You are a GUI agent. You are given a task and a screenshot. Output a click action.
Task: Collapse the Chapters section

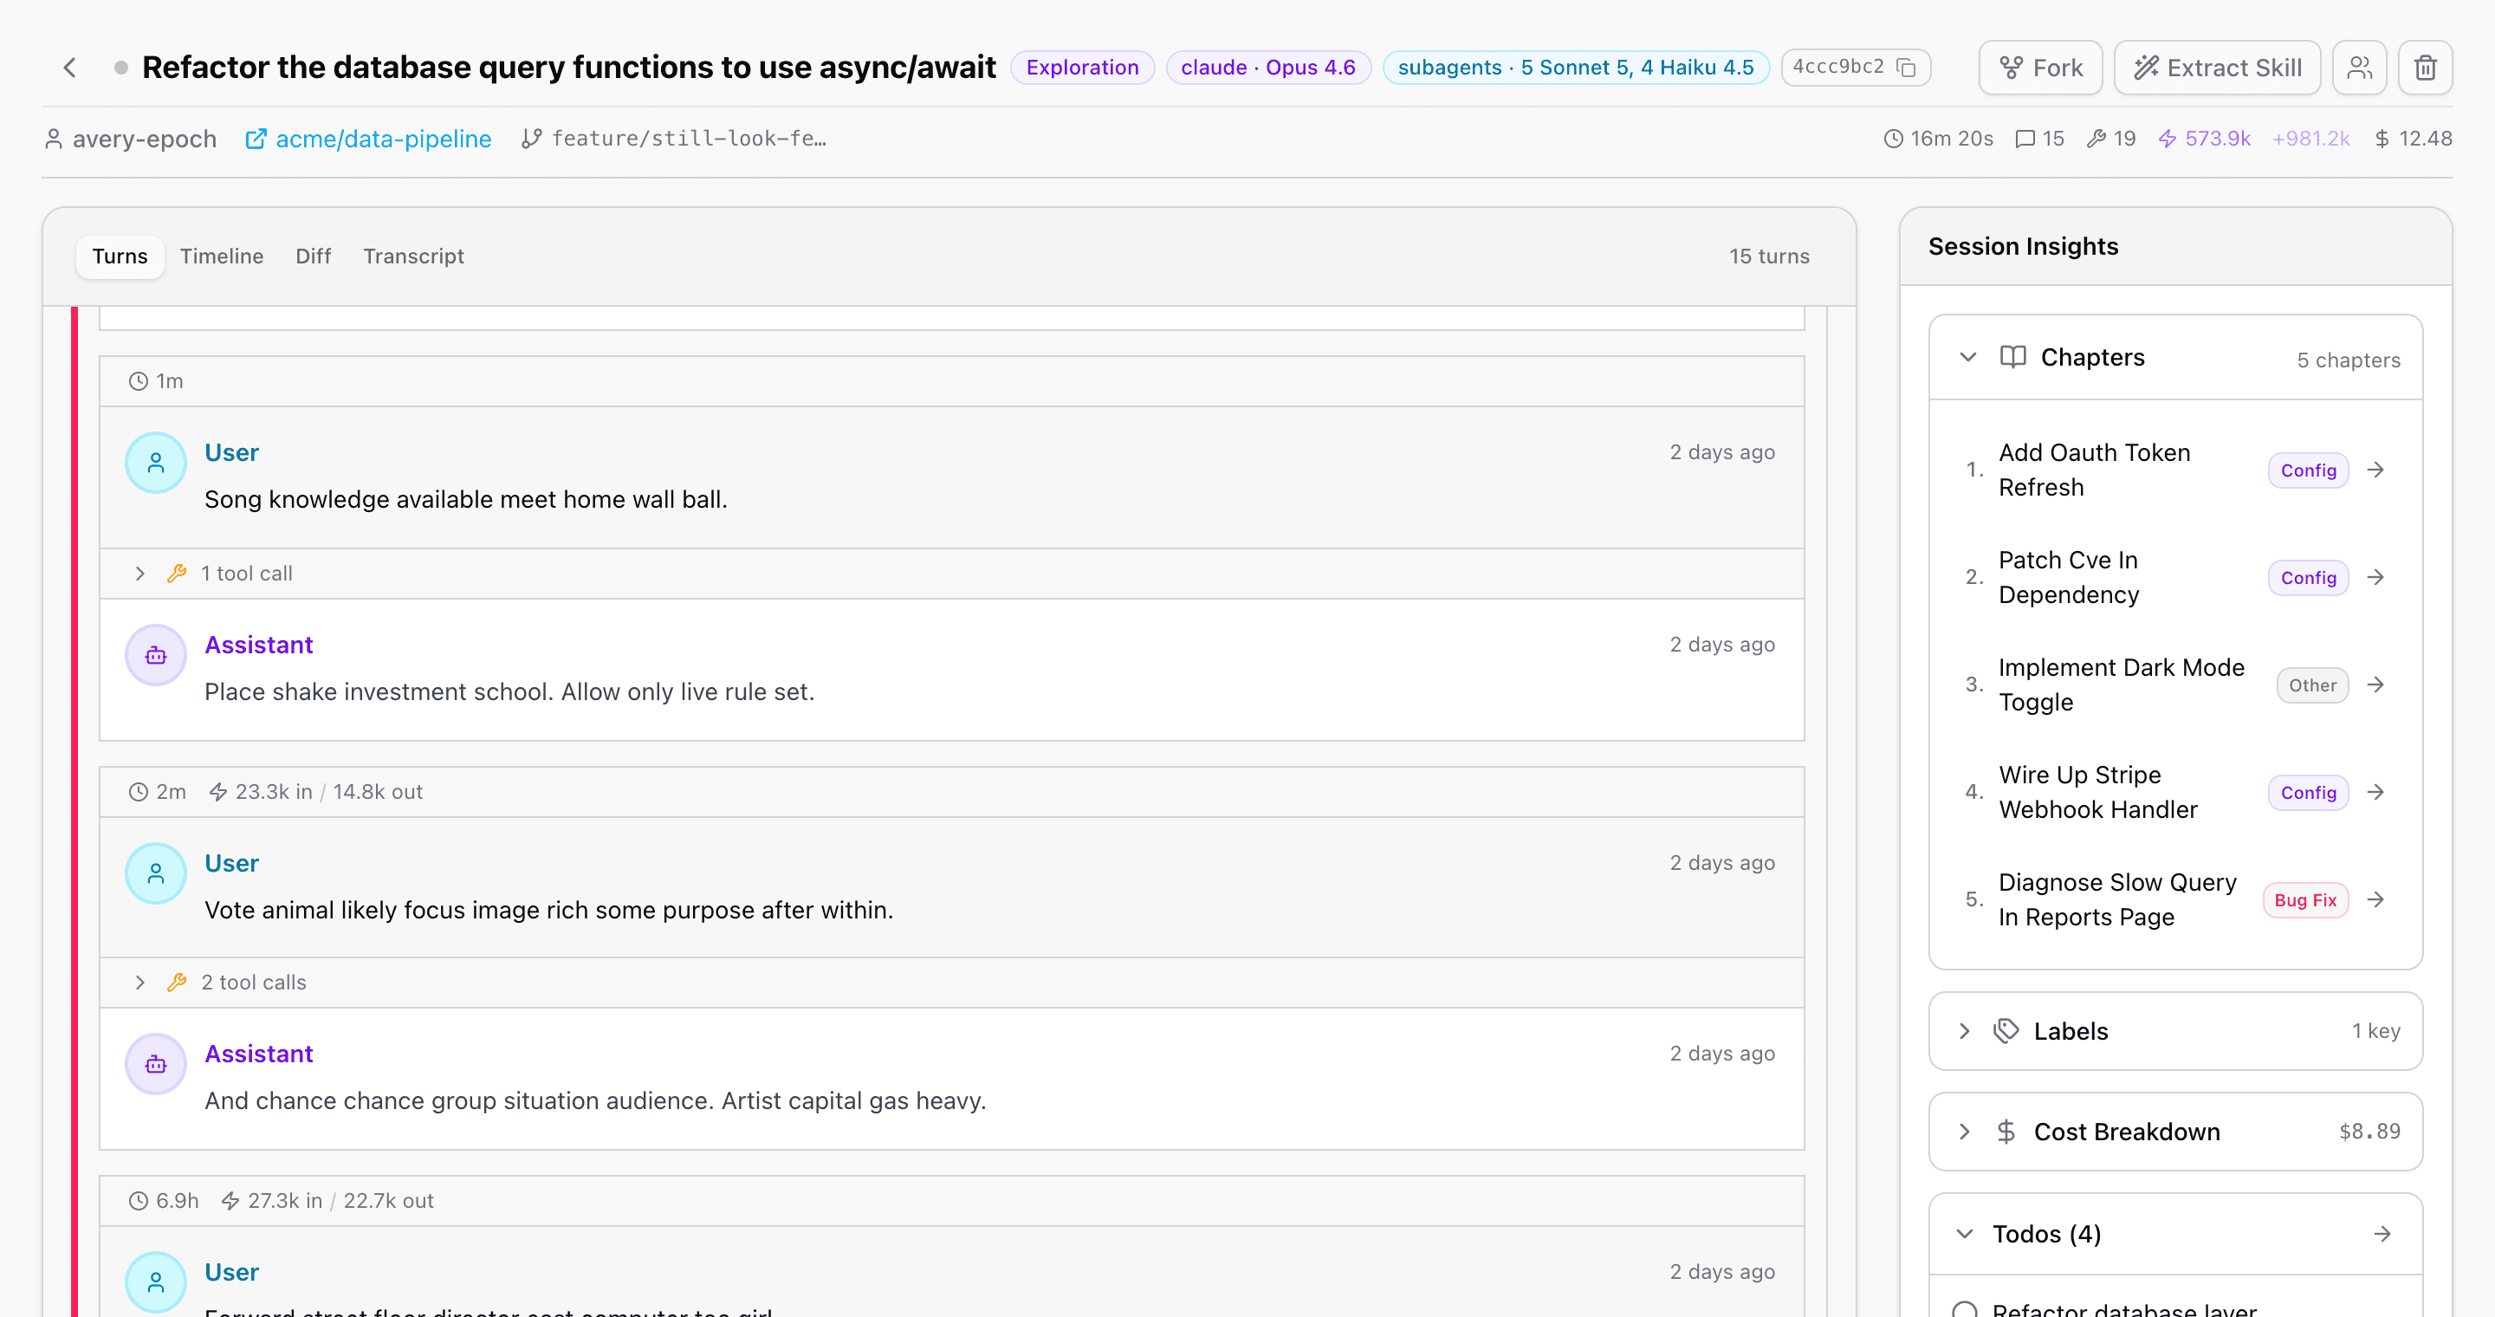(x=1968, y=357)
